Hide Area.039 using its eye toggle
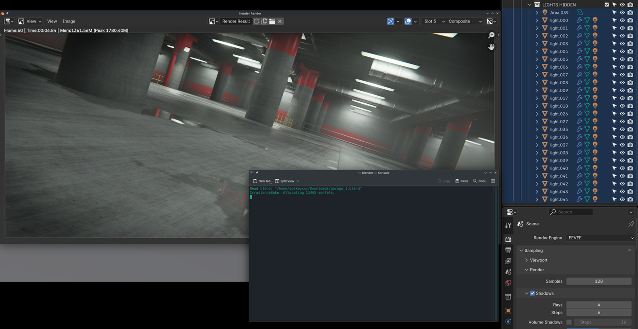 [x=622, y=12]
